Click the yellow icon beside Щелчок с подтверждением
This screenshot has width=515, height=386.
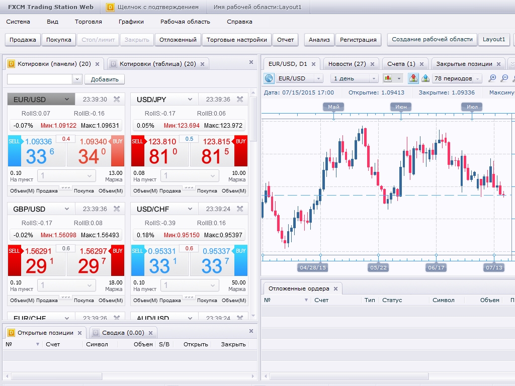tap(111, 8)
